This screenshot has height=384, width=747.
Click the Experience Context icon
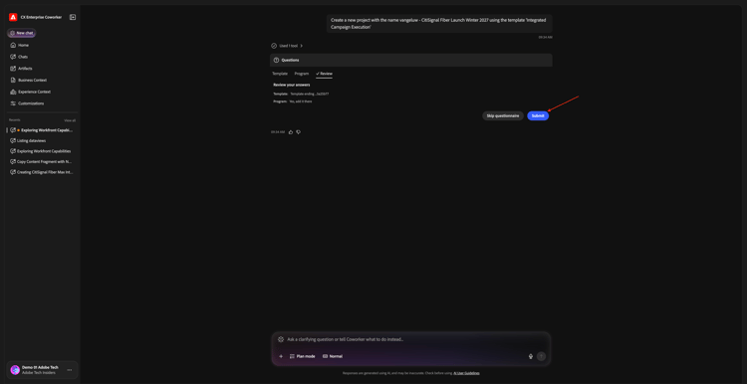coord(13,92)
